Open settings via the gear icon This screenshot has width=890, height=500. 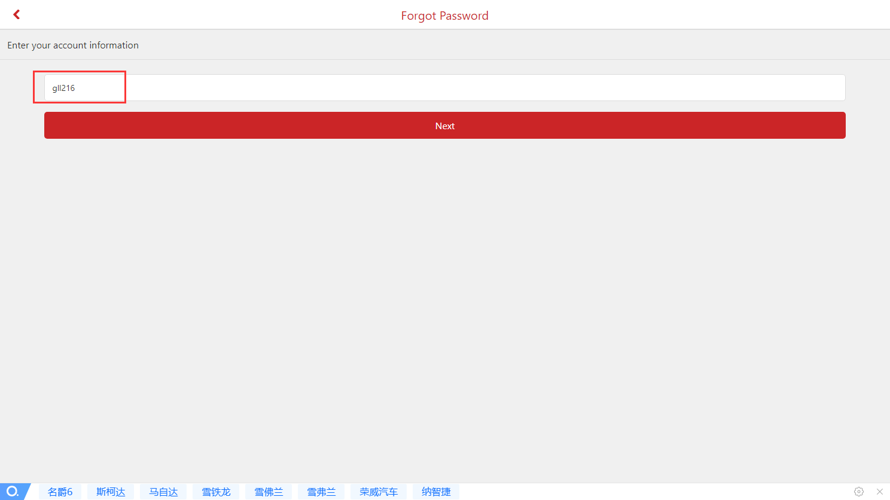point(858,492)
